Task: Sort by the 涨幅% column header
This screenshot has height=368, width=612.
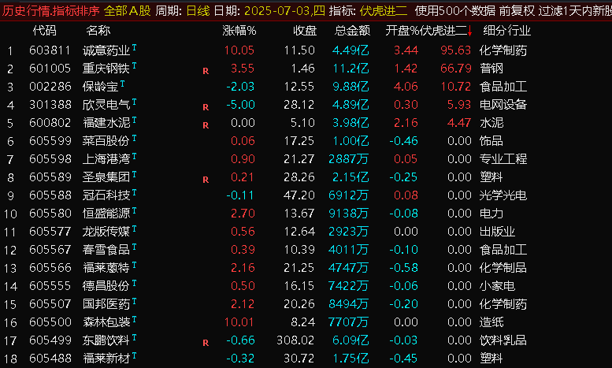Action: pos(239,32)
